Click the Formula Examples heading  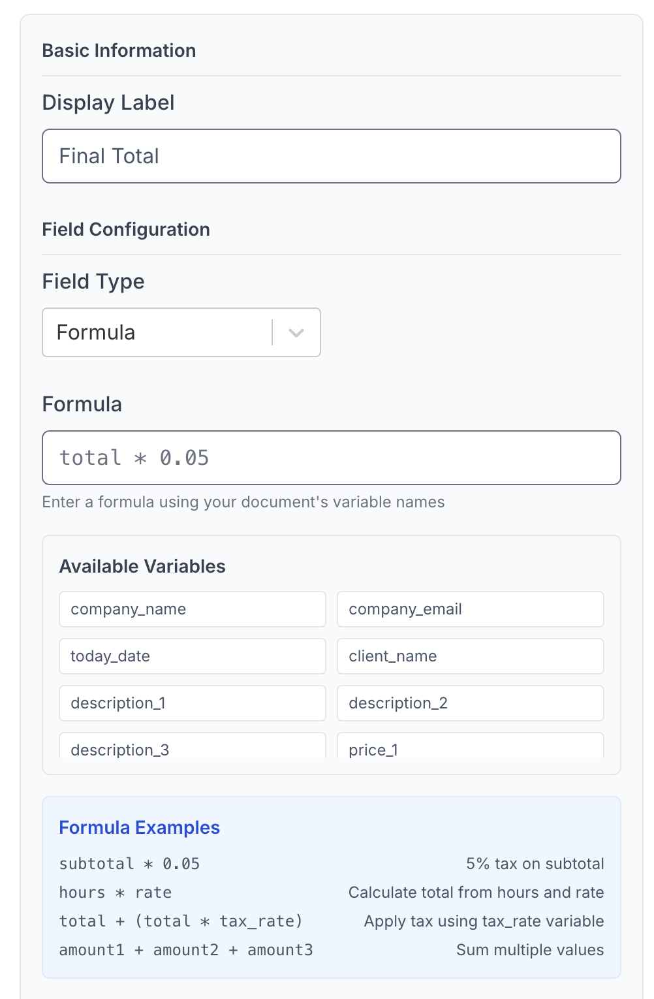(x=140, y=827)
